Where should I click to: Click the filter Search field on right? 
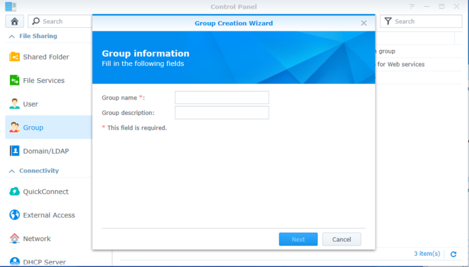(x=421, y=21)
